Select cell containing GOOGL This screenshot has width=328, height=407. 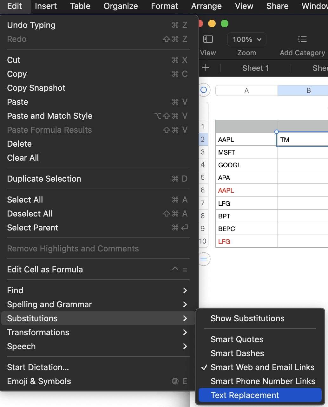pos(246,165)
